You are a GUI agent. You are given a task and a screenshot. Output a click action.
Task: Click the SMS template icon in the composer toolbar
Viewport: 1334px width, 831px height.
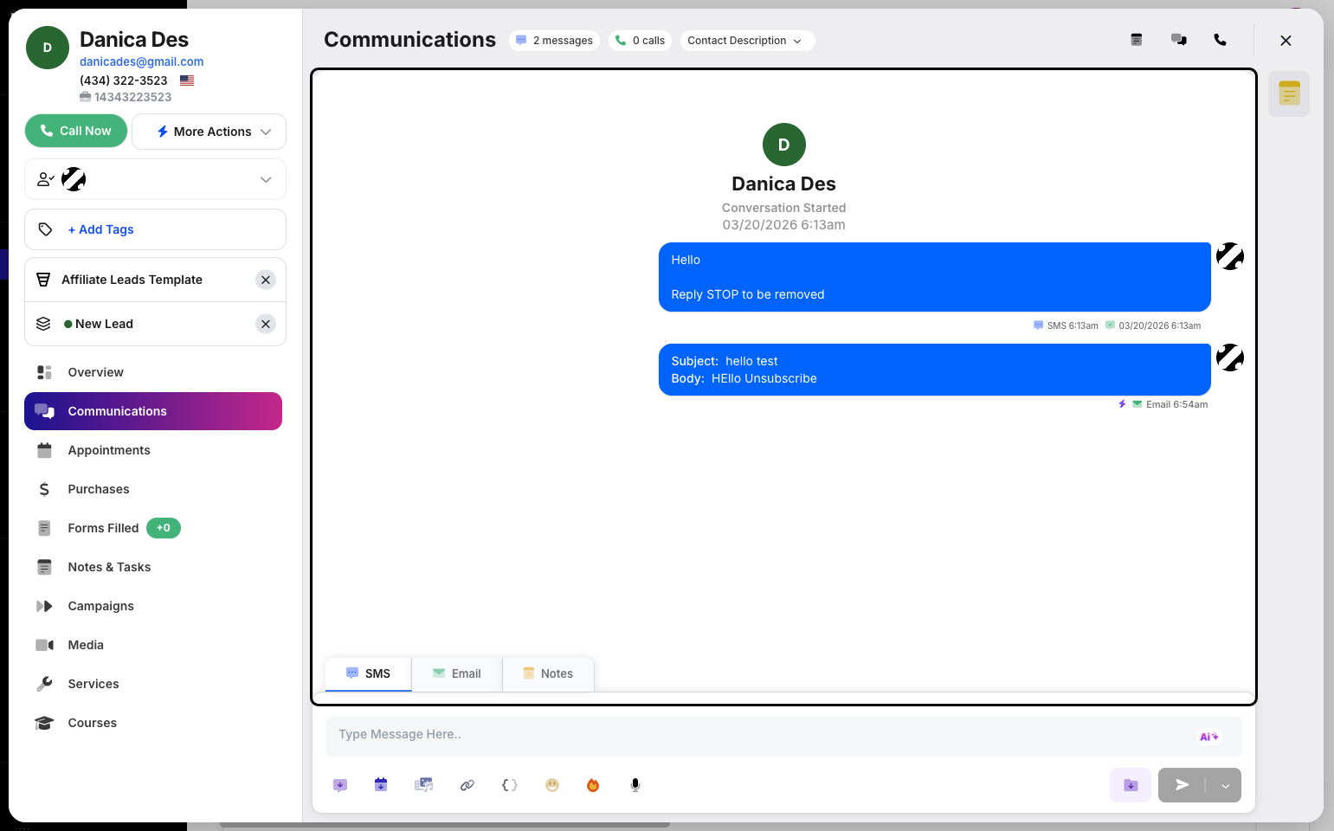pyautogui.click(x=340, y=785)
